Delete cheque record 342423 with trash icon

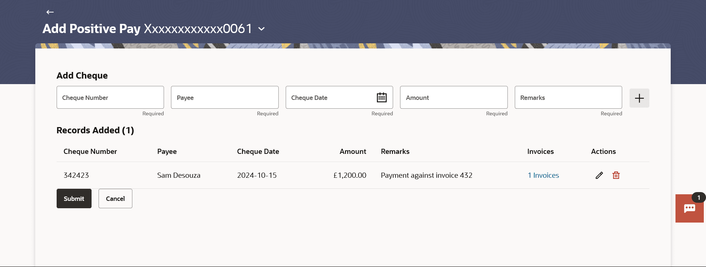click(616, 175)
